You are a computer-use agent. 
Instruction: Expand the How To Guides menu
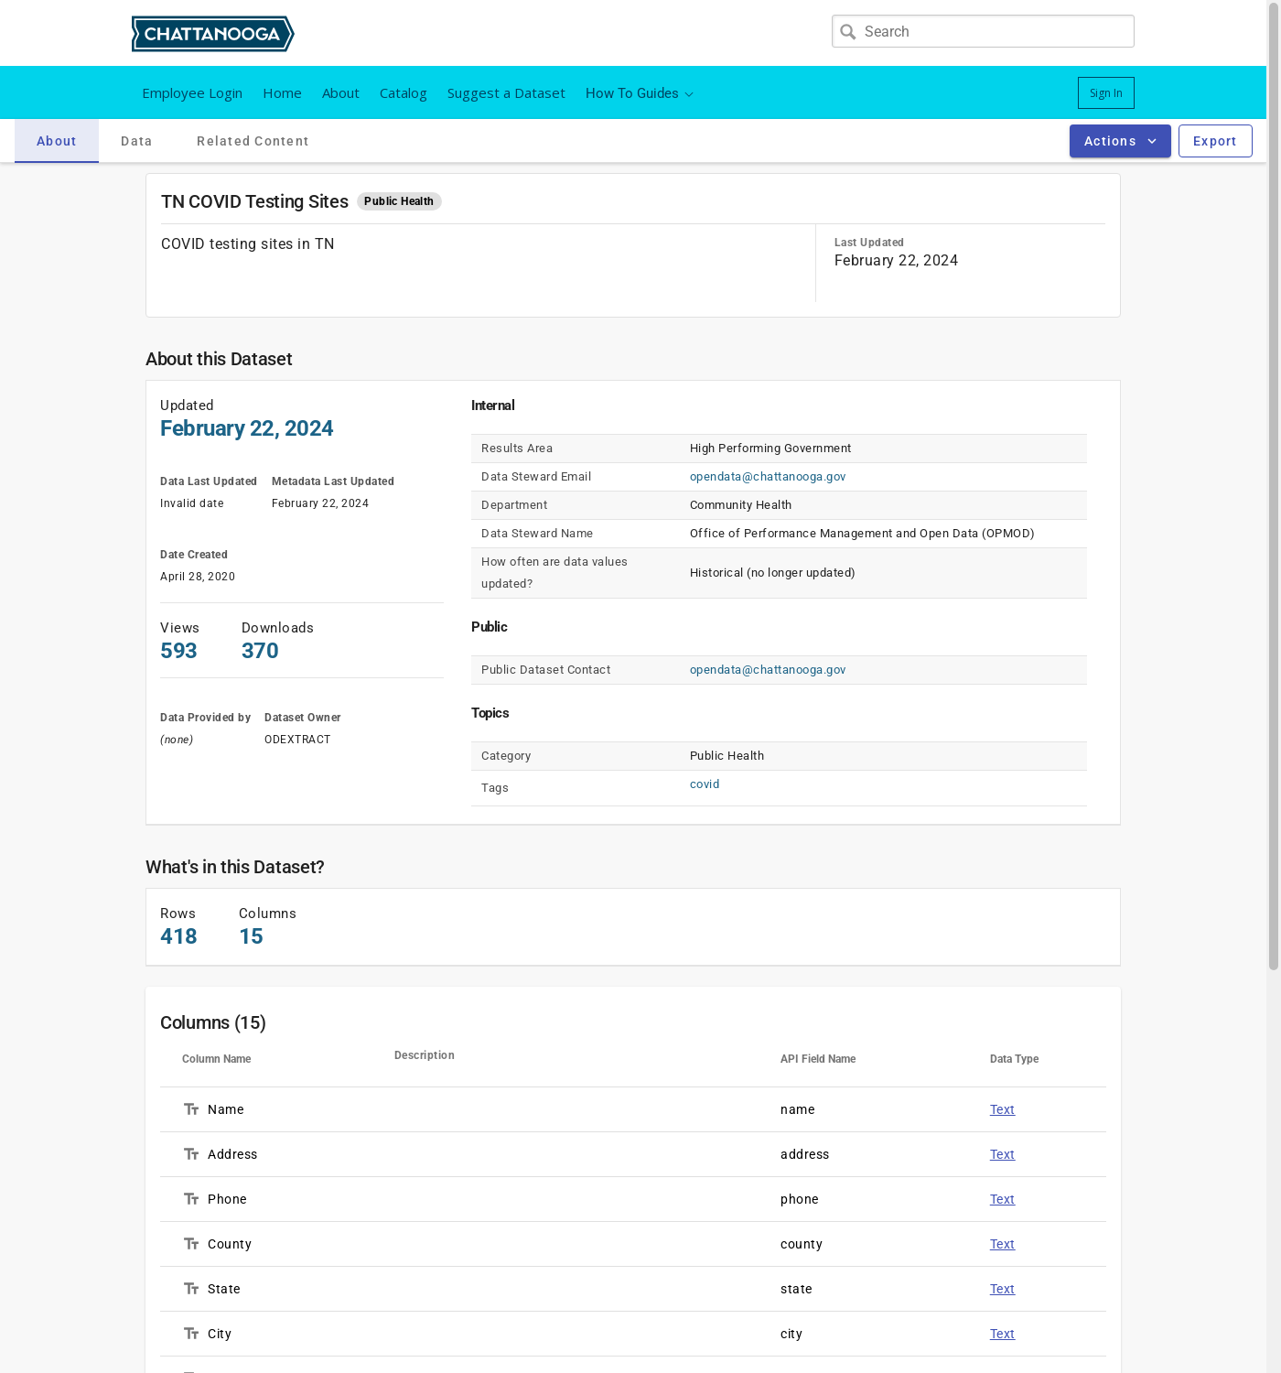(639, 93)
